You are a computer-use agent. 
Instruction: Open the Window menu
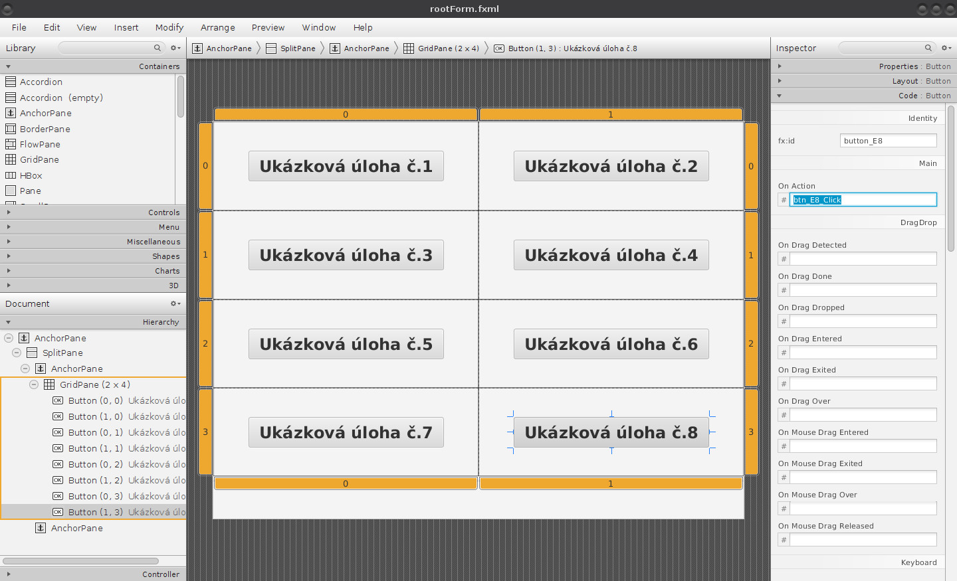[319, 27]
